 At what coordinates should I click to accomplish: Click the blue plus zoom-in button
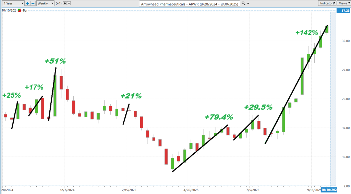[x=27, y=3]
